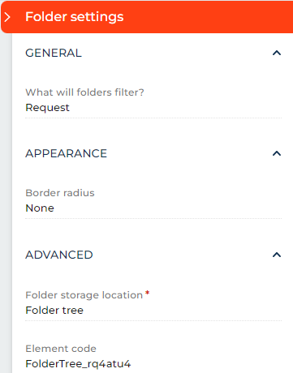Collapse the GENERAL section chevron

(x=277, y=53)
